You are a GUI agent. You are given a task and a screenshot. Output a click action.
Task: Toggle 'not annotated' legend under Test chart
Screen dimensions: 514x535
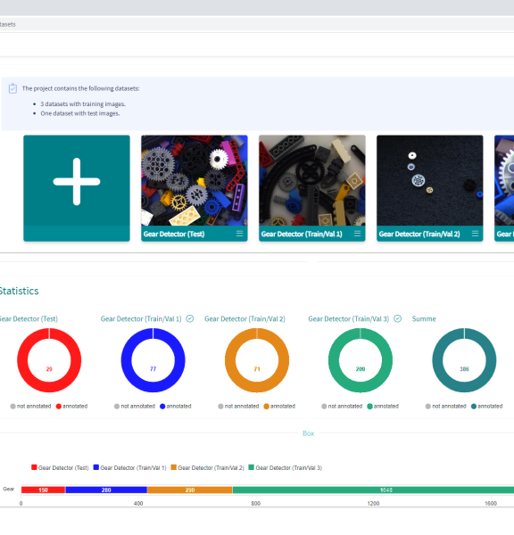click(30, 407)
